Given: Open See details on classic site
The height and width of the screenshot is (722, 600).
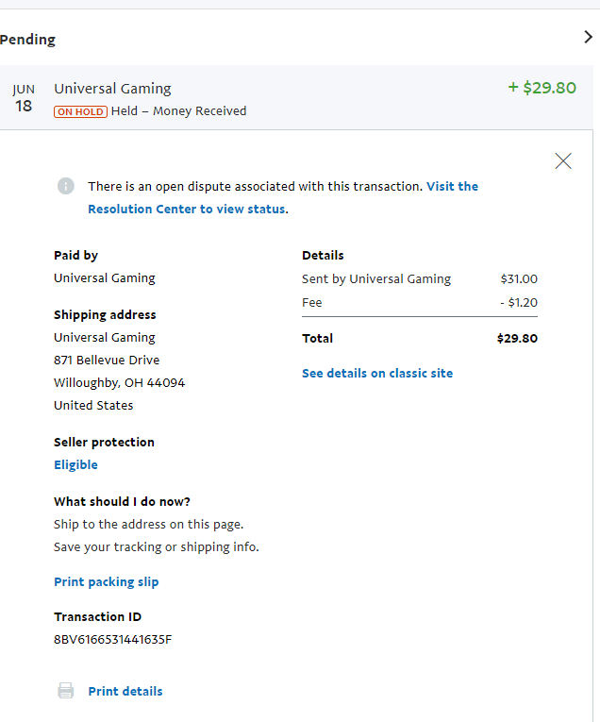Looking at the screenshot, I should click(377, 373).
